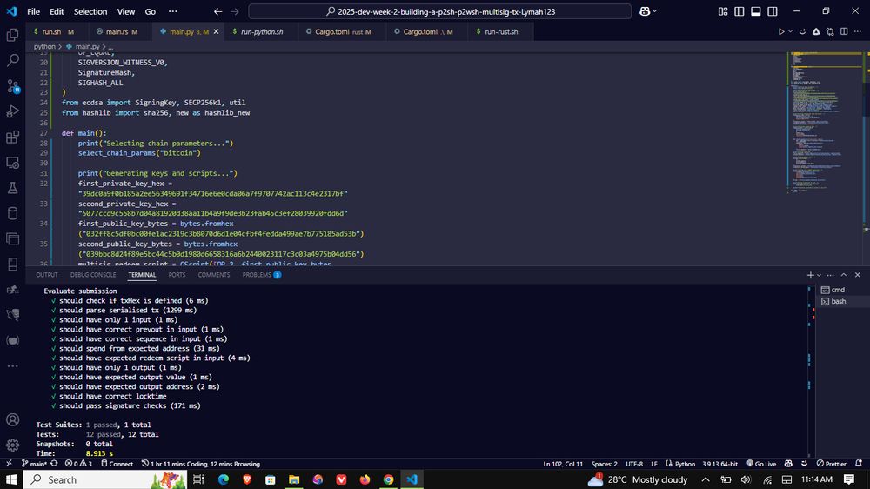Expand the Copilot dropdown chevron
The image size is (870, 489).
pyautogui.click(x=655, y=11)
